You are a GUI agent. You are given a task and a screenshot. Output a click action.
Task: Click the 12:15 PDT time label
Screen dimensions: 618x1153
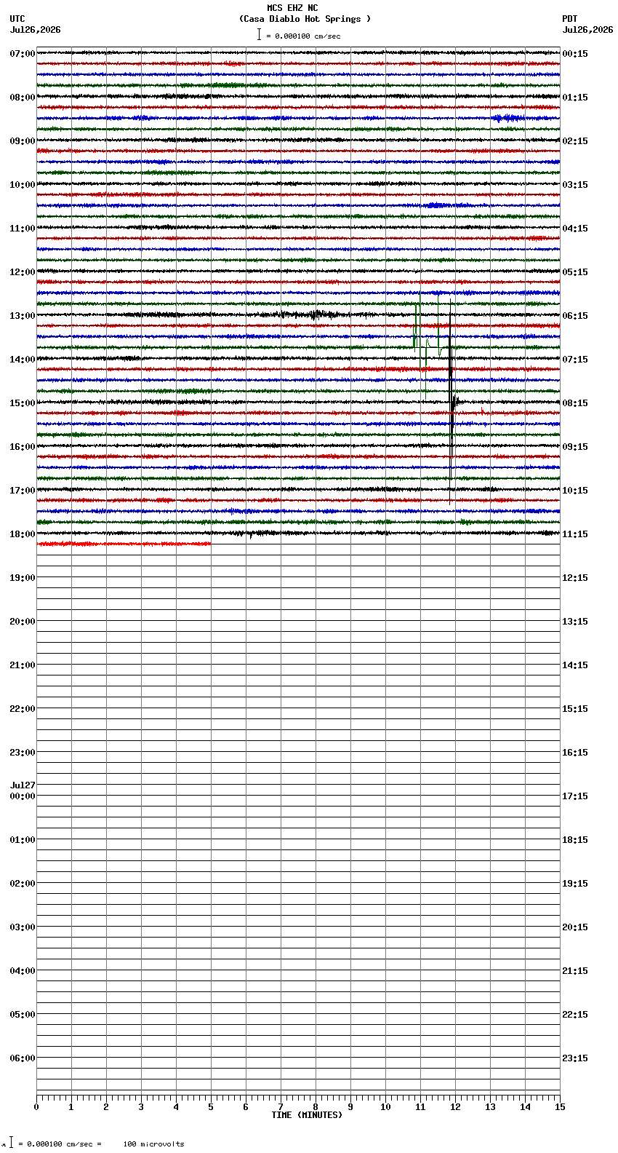pyautogui.click(x=575, y=578)
